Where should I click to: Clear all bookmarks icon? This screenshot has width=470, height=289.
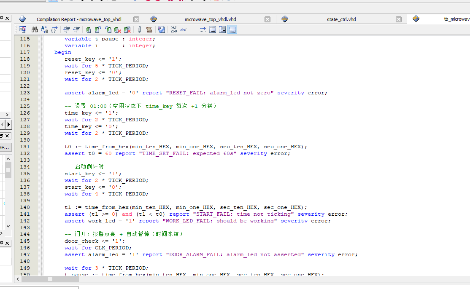127,29
